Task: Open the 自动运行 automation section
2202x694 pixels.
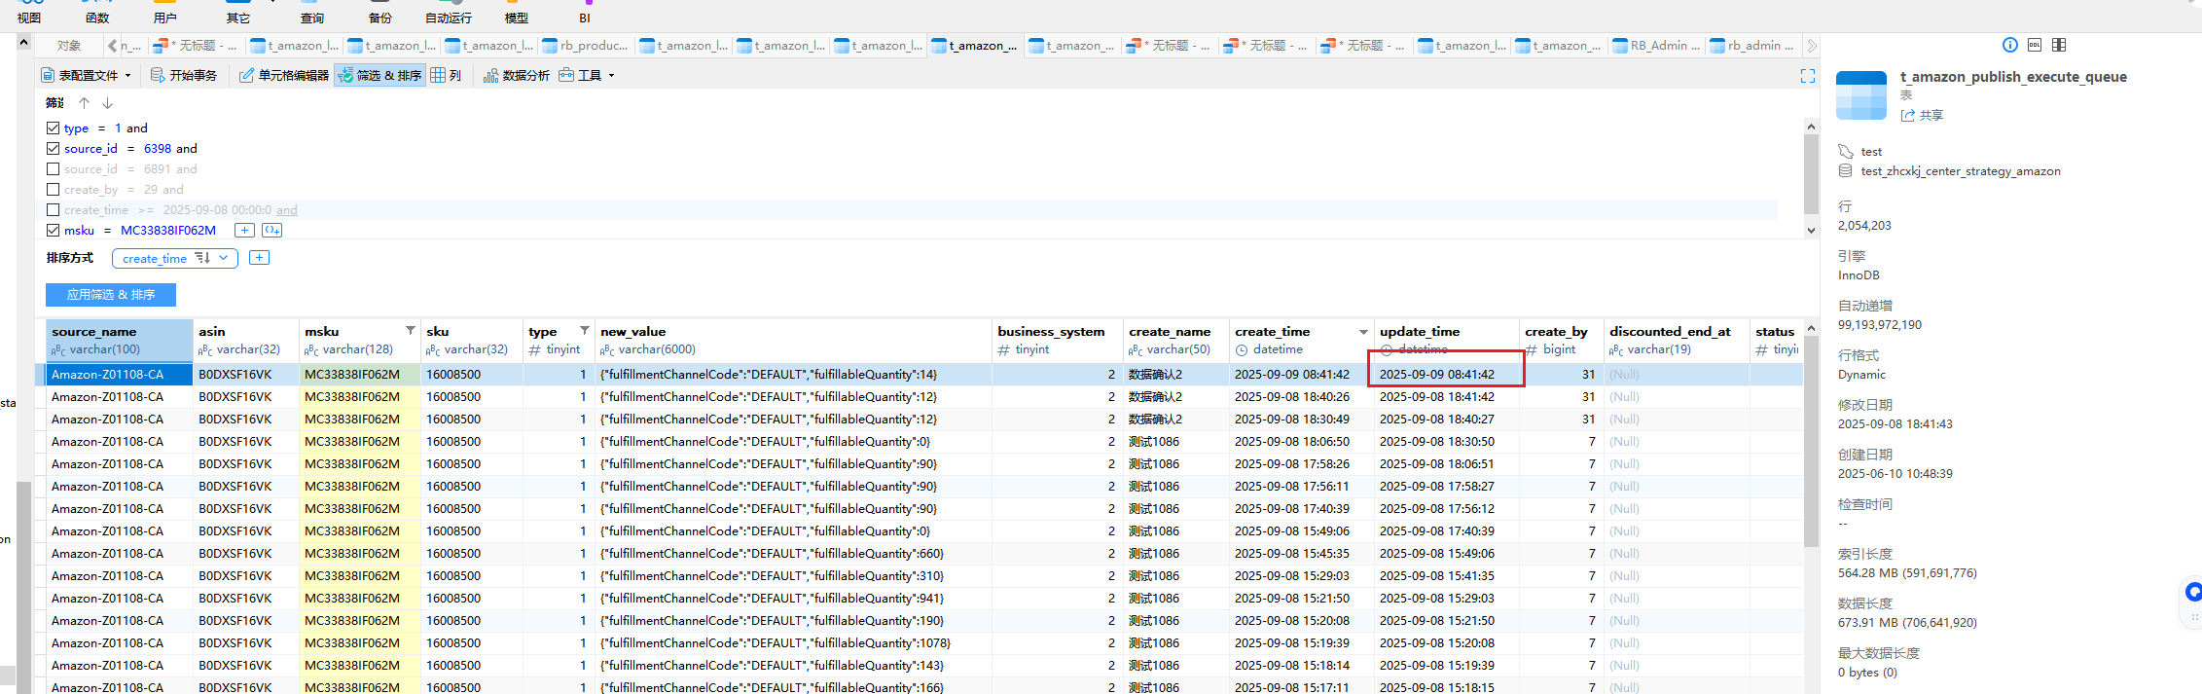Action: [449, 13]
